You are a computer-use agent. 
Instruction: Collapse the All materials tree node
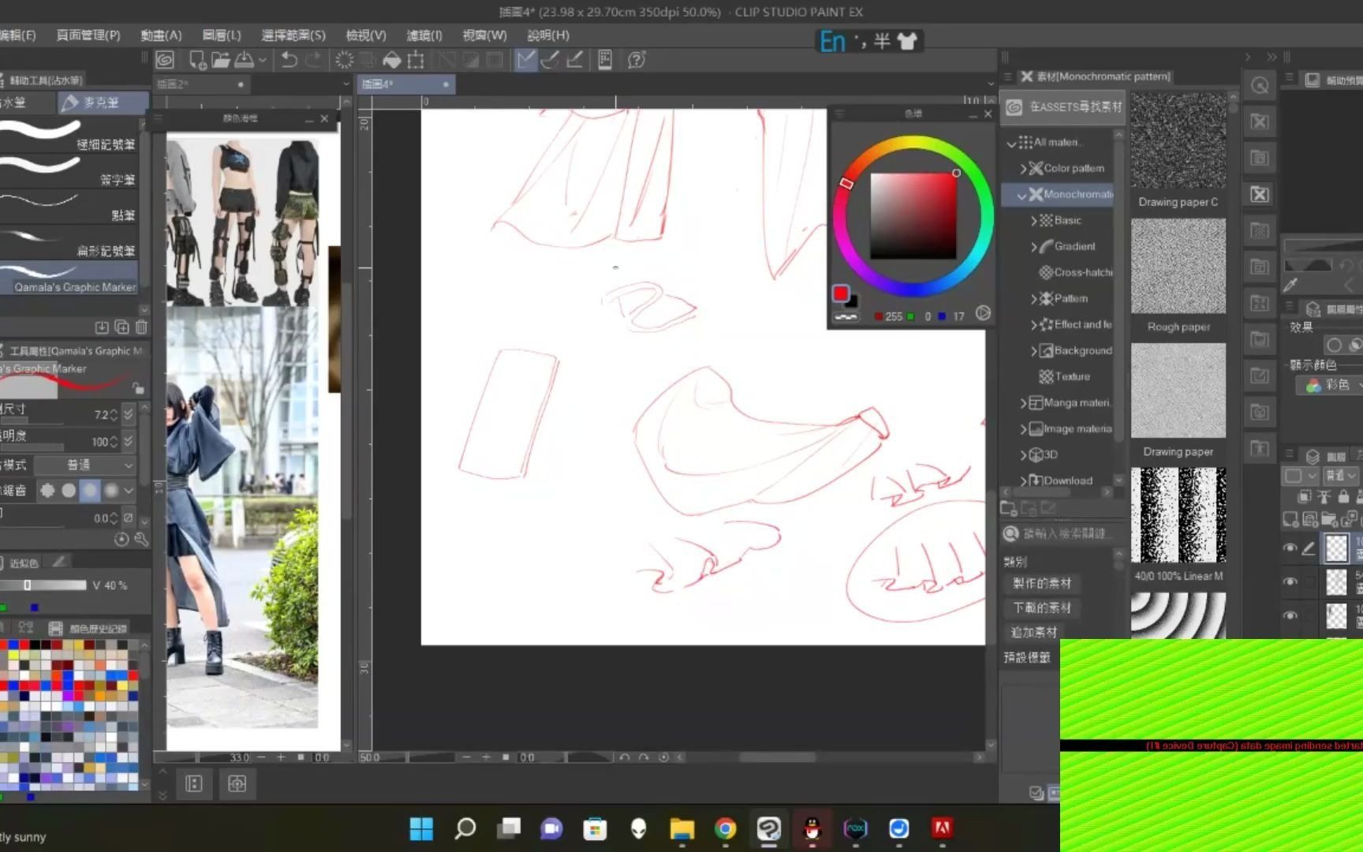click(x=1011, y=143)
